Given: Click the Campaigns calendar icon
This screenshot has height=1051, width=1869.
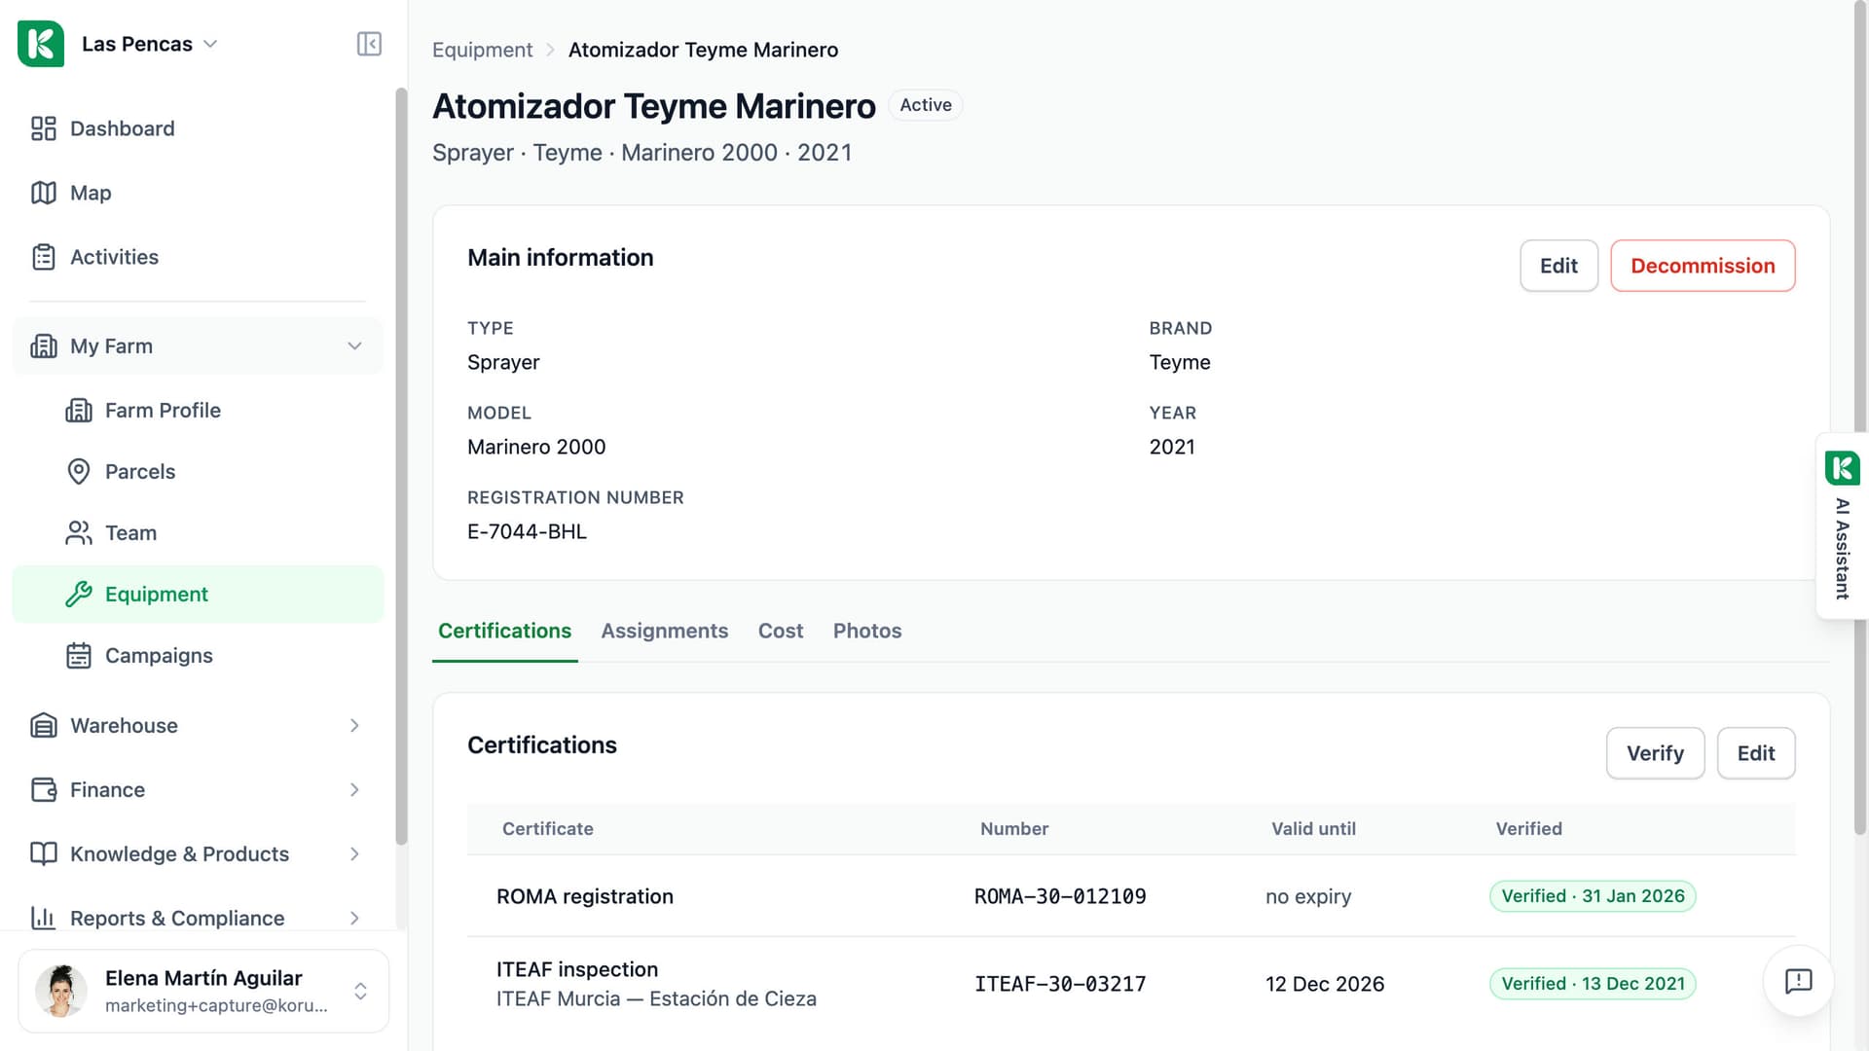Looking at the screenshot, I should click(x=79, y=656).
